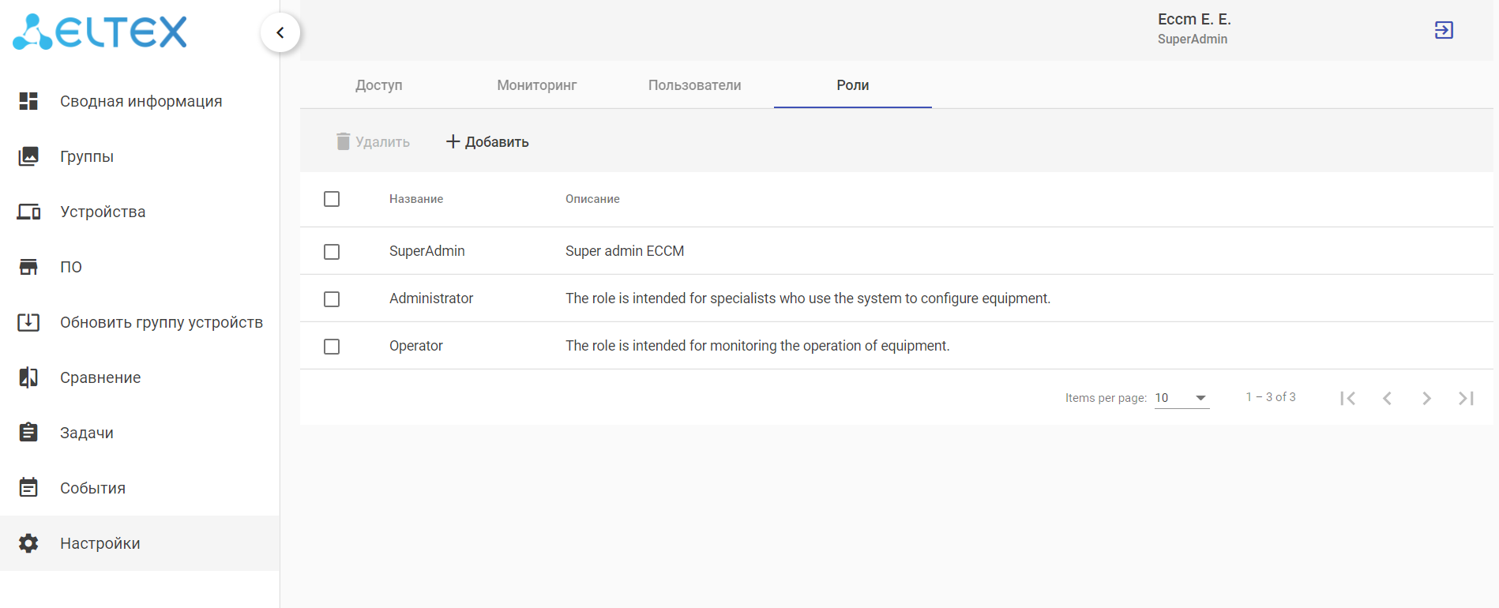Collapse the sidebar with the chevron button
This screenshot has width=1499, height=608.
[280, 32]
